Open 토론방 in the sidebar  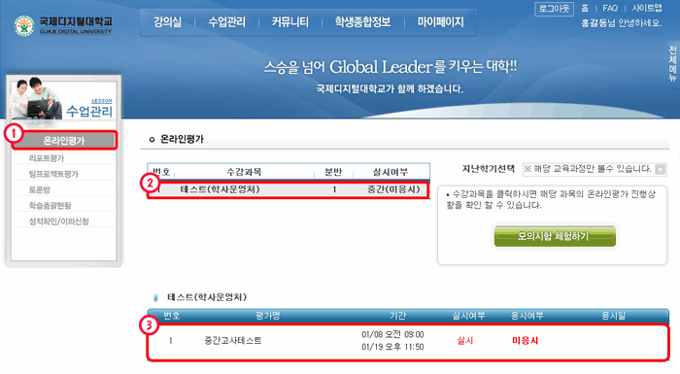click(x=40, y=189)
